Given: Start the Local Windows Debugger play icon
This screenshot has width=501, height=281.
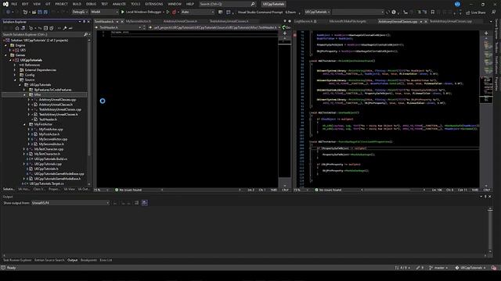Looking at the screenshot, I should click(x=122, y=12).
